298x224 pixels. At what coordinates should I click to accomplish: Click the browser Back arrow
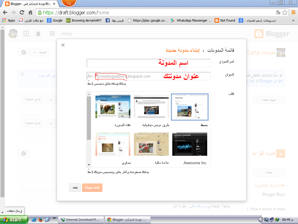pos(5,13)
